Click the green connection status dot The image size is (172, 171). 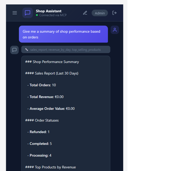[37, 15]
